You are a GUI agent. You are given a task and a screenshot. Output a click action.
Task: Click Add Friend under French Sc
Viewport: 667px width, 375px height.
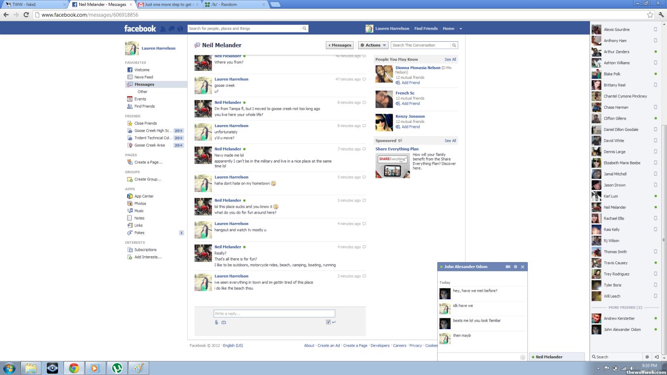pyautogui.click(x=410, y=104)
